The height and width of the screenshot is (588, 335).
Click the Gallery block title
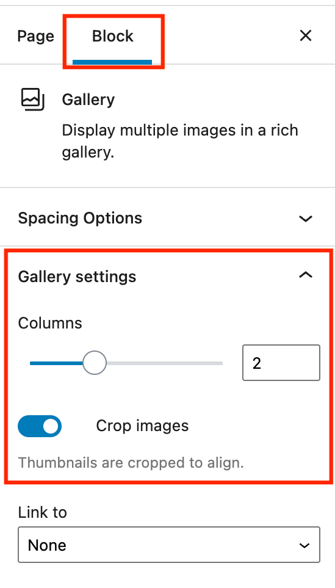coord(88,100)
